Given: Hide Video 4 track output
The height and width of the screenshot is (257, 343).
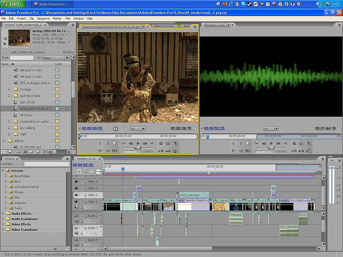Looking at the screenshot, I should click(x=76, y=182).
